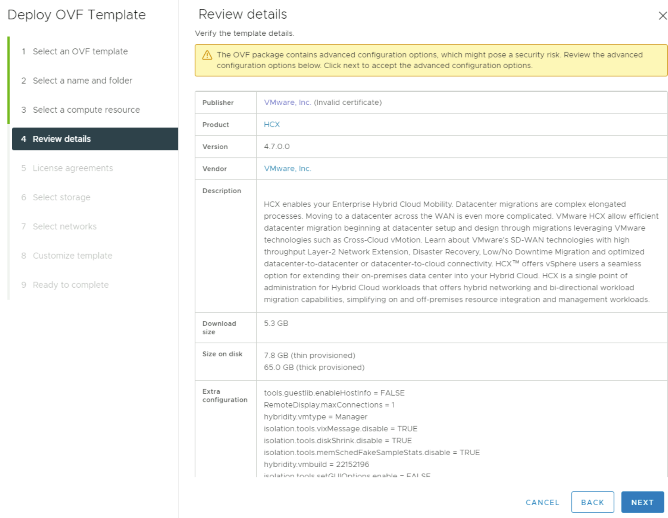Click the Next button
Viewport: 668px width, 518px height.
click(x=642, y=502)
